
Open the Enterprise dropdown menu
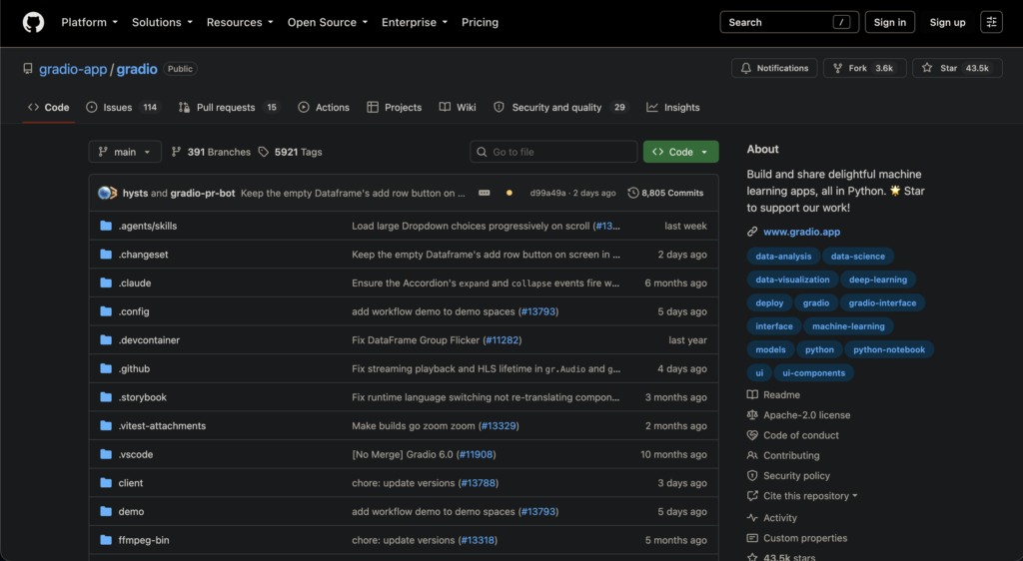415,22
